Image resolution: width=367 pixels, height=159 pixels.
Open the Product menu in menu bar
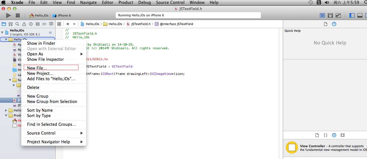pos(126,3)
